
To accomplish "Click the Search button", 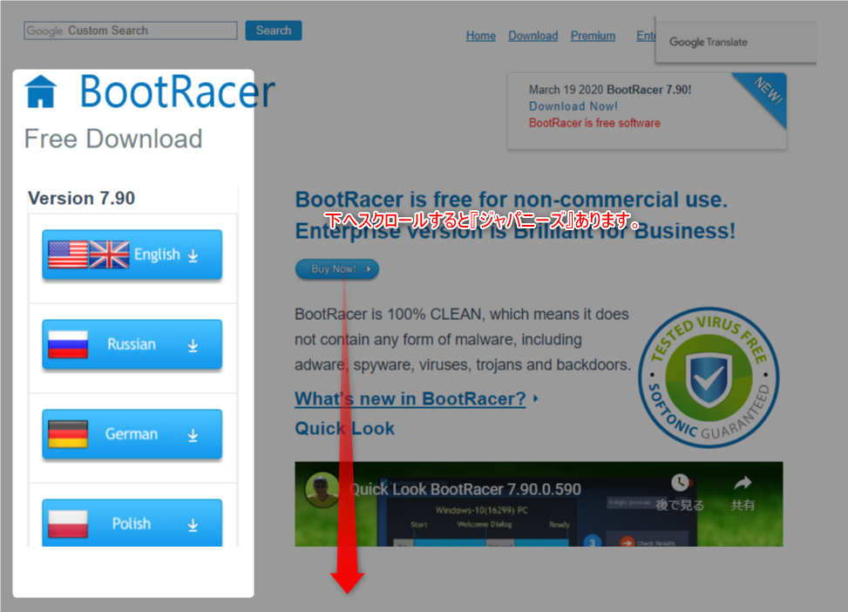I will [274, 31].
